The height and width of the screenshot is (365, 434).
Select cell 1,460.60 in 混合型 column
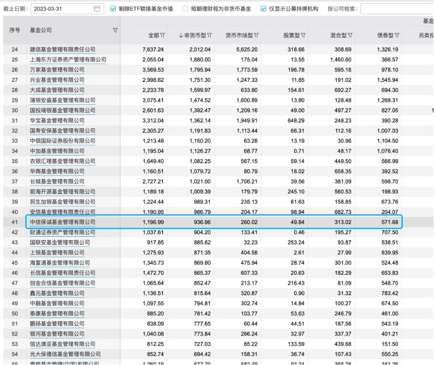pos(341,59)
